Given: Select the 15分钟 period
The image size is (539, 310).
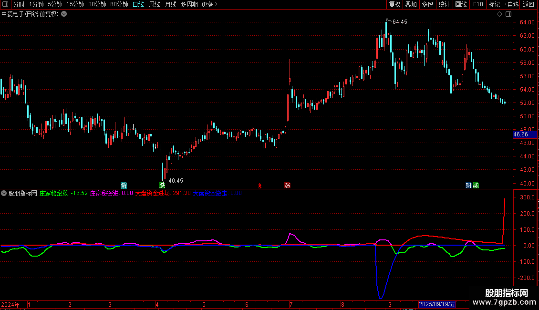Looking at the screenshot, I should click(x=75, y=4).
